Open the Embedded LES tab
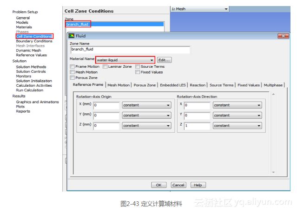Screen dimensions: 297x212 [x=172, y=85]
